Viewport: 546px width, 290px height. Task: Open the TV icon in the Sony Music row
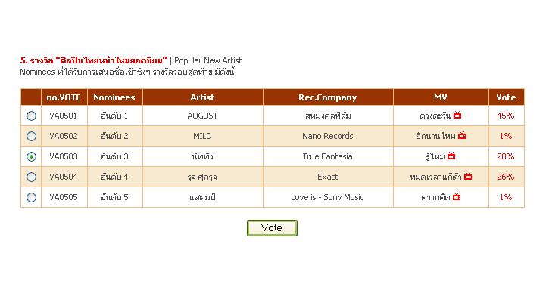tap(457, 197)
